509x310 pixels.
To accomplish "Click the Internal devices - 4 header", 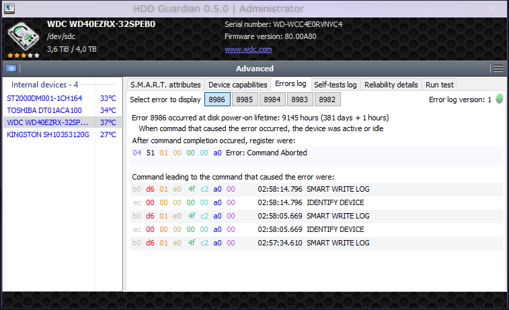I will pyautogui.click(x=45, y=85).
